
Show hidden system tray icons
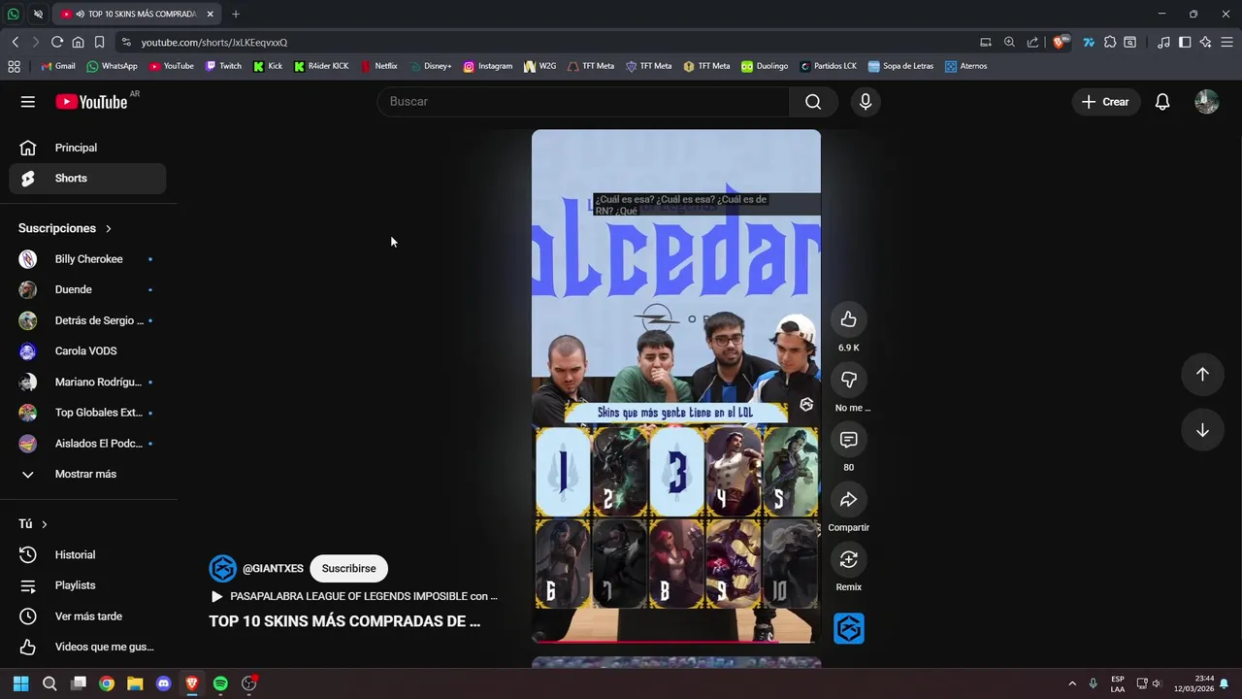tap(1072, 683)
